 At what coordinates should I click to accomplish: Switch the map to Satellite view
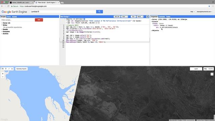pyautogui.click(x=211, y=69)
